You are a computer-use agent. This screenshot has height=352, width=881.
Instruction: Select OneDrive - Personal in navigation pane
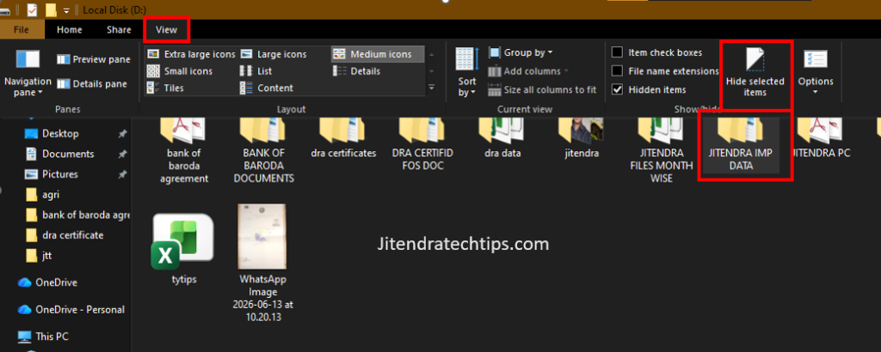(71, 309)
